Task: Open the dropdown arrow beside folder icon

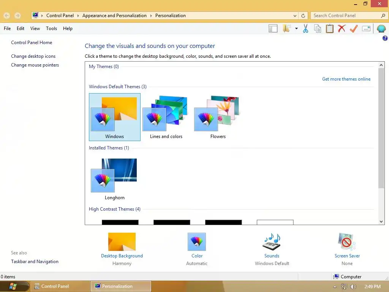Action: [296, 29]
